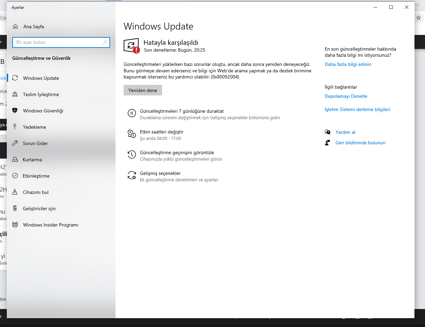Click the Kurtarma icon in sidebar
Viewport: 425px width, 327px height.
coord(15,160)
